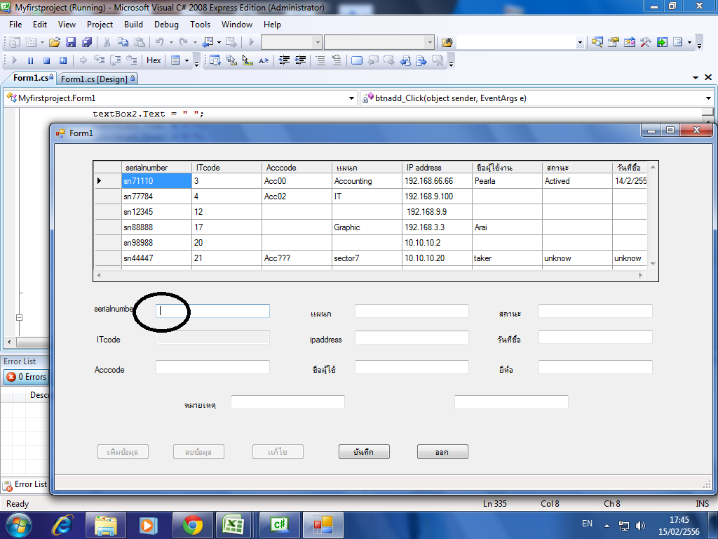Open the Build menu

[133, 25]
